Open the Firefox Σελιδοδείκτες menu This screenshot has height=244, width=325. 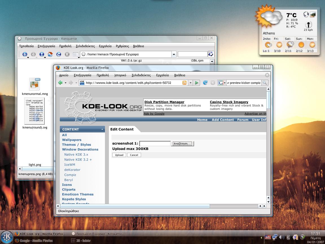click(x=141, y=75)
